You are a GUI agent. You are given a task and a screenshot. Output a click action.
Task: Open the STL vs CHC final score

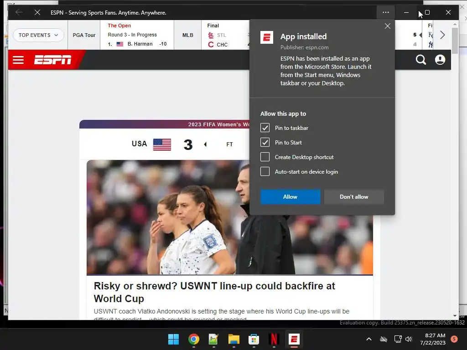tap(225, 35)
